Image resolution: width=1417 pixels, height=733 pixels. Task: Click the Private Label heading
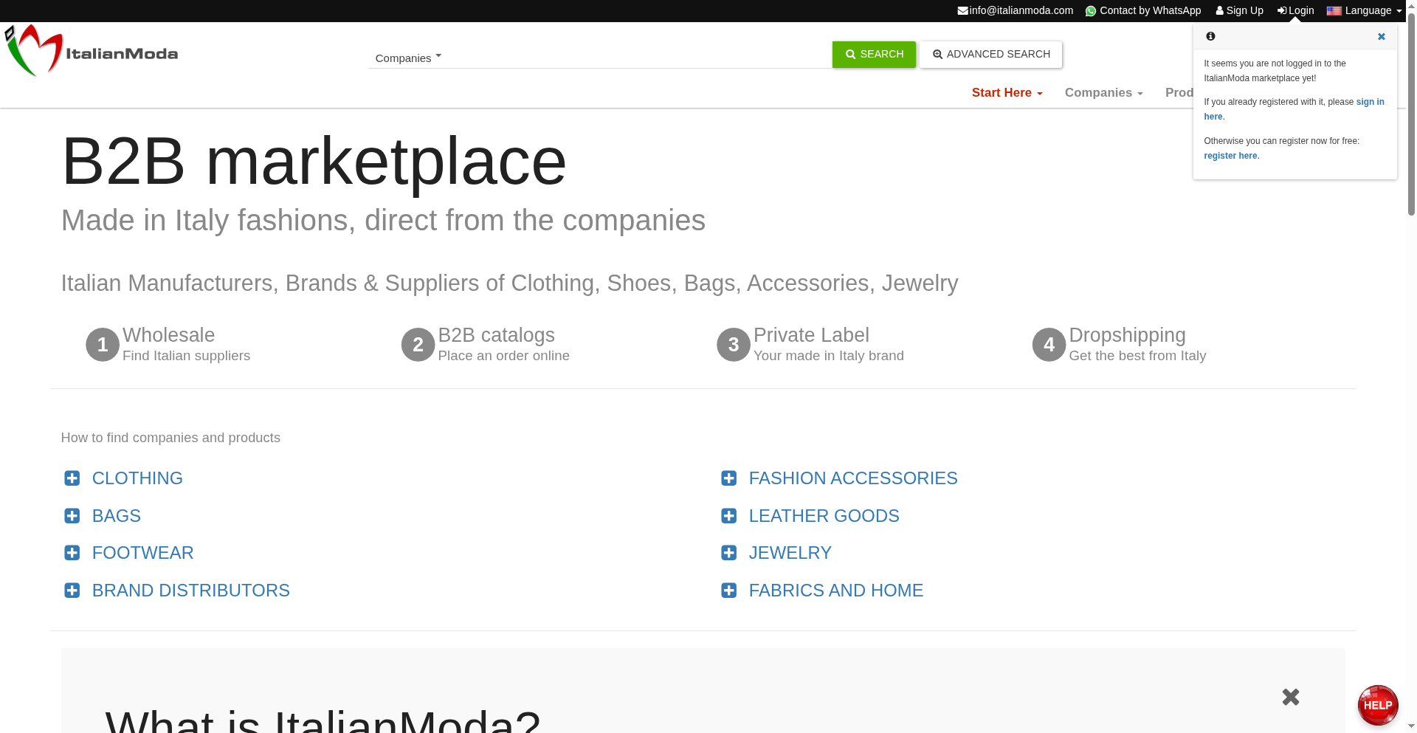coord(811,335)
